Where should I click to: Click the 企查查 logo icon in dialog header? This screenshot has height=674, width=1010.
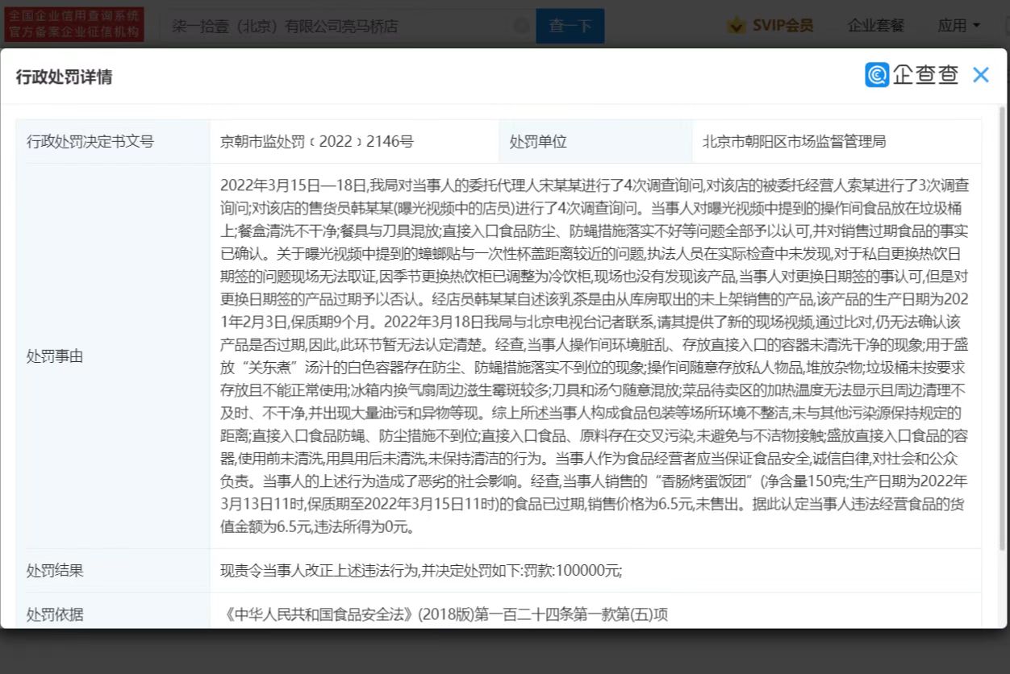tap(877, 75)
